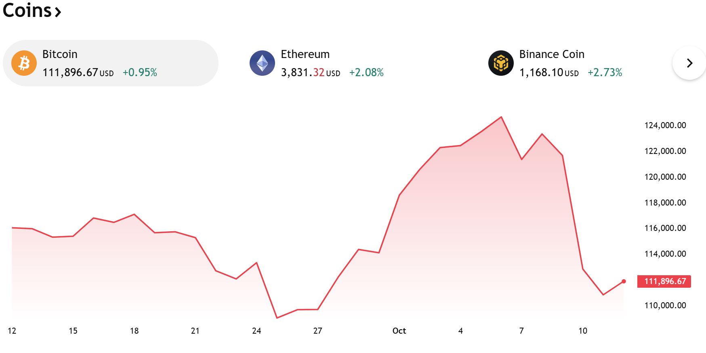The image size is (706, 353).
Task: Click the Ethereum logo icon
Action: pos(262,63)
